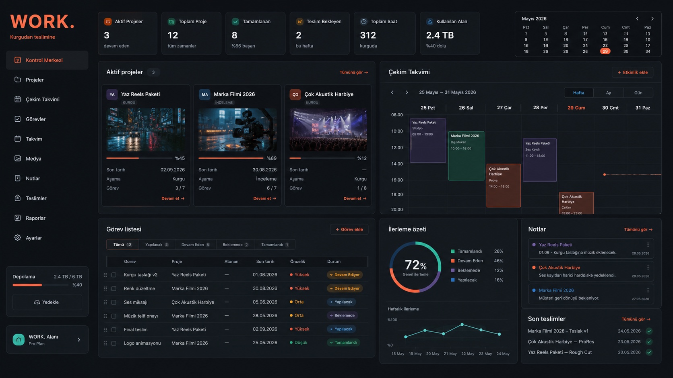Open Notlar sidebar item
673x378 pixels.
click(x=47, y=178)
